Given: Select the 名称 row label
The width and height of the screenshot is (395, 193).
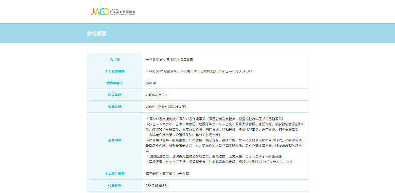Looking at the screenshot, I should (x=114, y=60).
